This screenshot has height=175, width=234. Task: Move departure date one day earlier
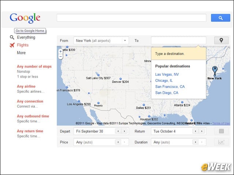coord(118,131)
